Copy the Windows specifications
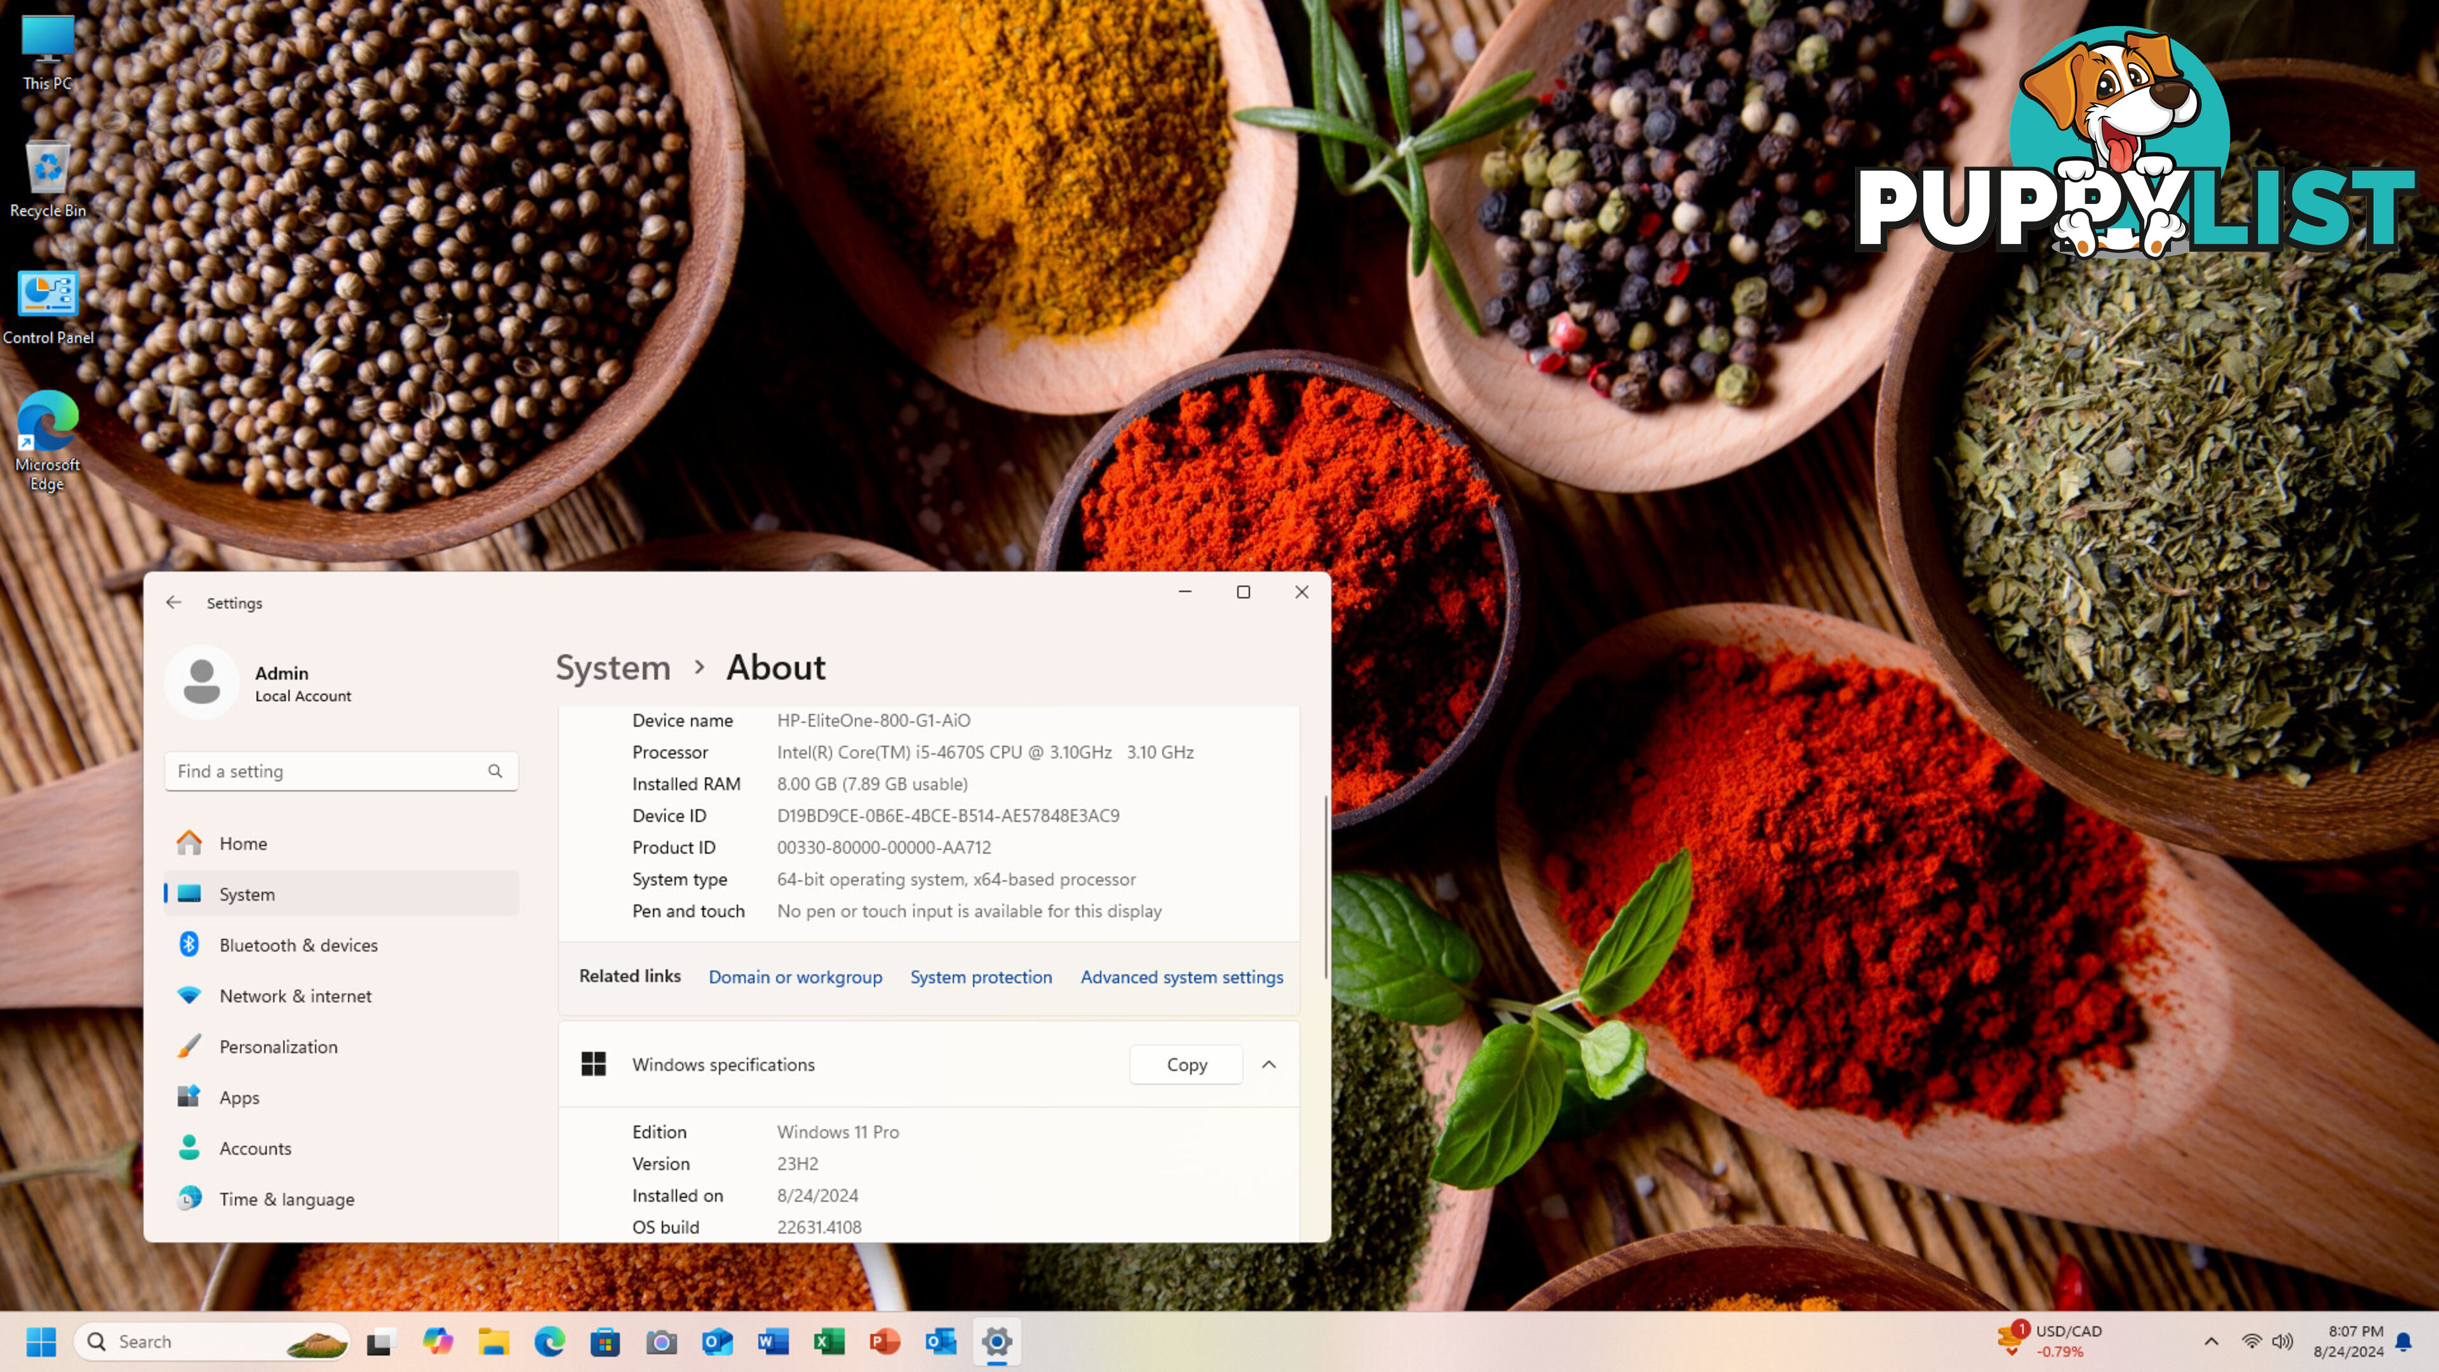The width and height of the screenshot is (2439, 1372). coord(1186,1065)
